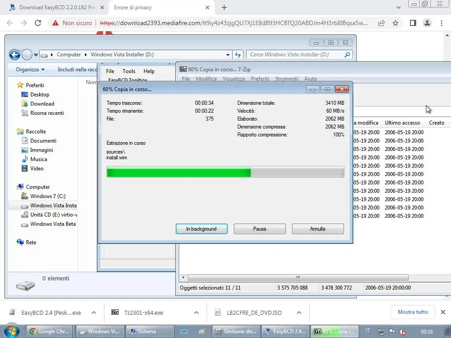Open Chrome three-dot menu
This screenshot has width=451, height=338.
tap(441, 23)
